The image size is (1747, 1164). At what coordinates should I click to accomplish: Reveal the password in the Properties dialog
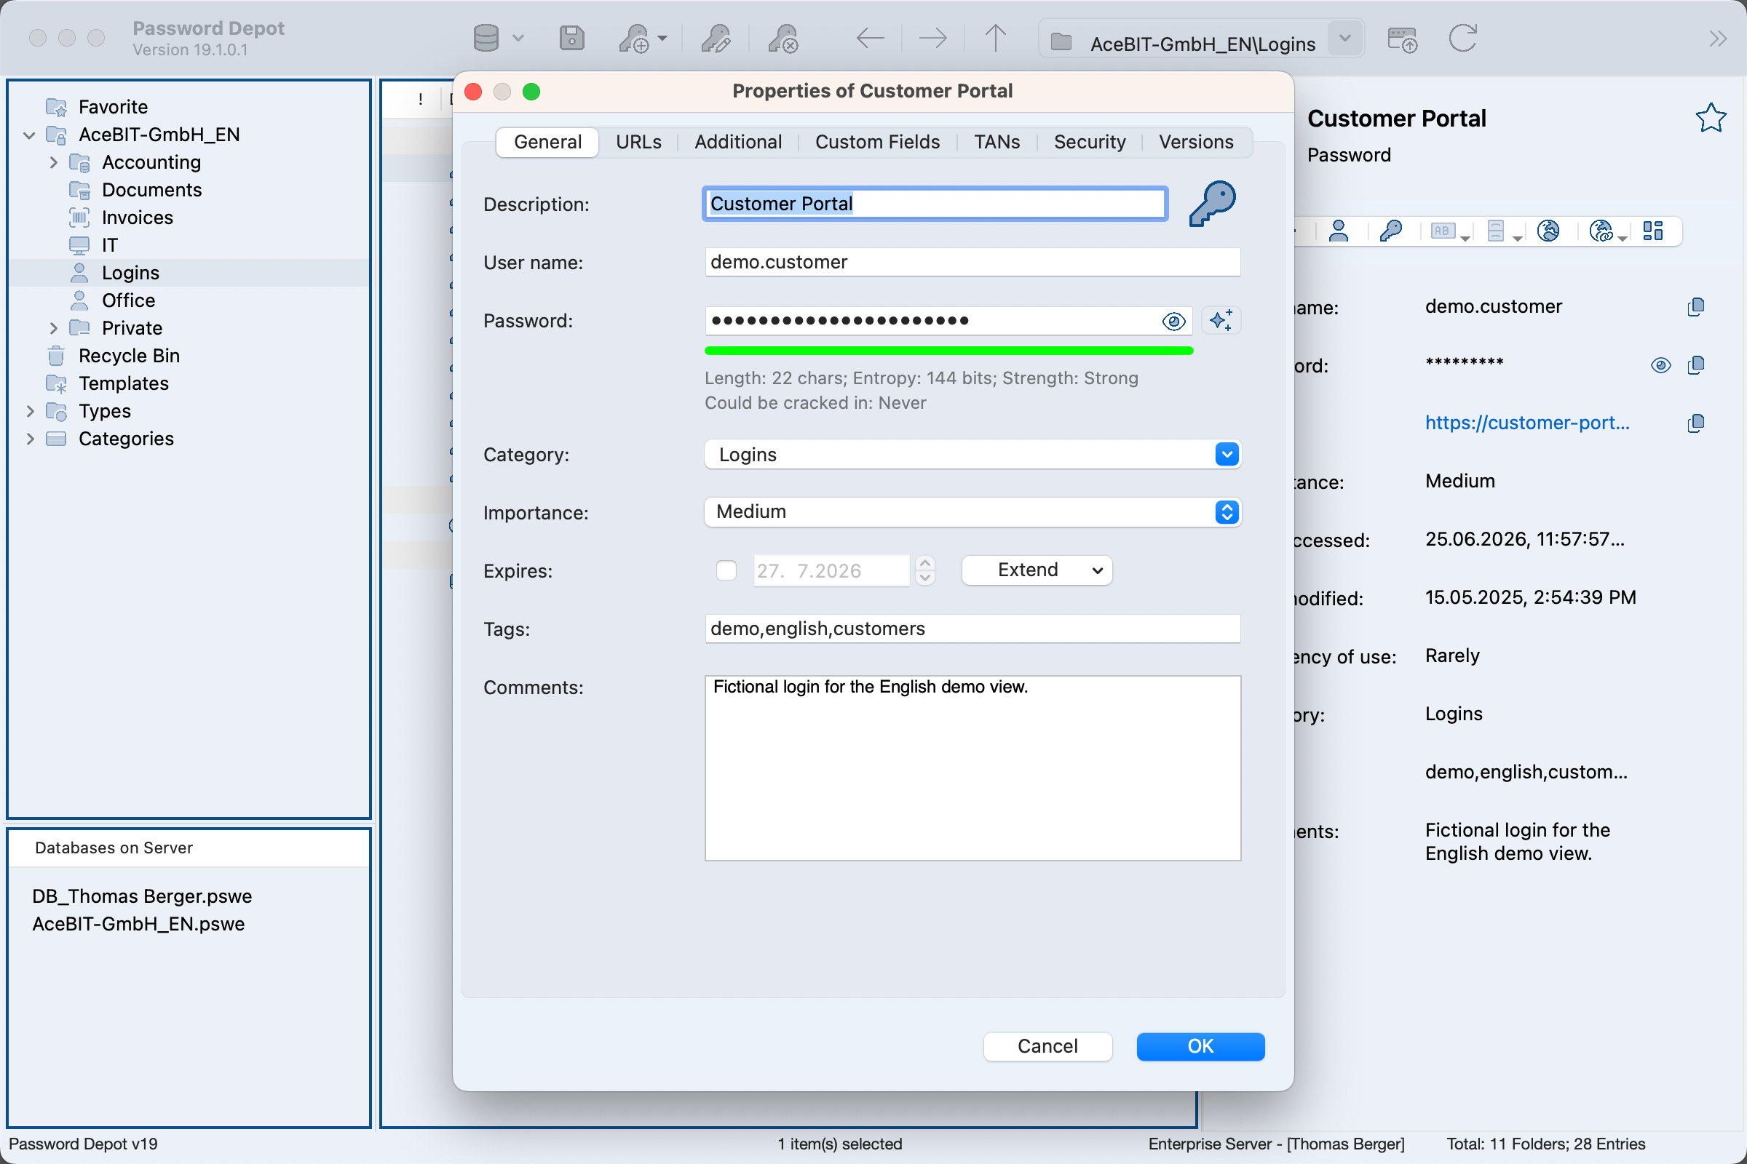click(1173, 322)
